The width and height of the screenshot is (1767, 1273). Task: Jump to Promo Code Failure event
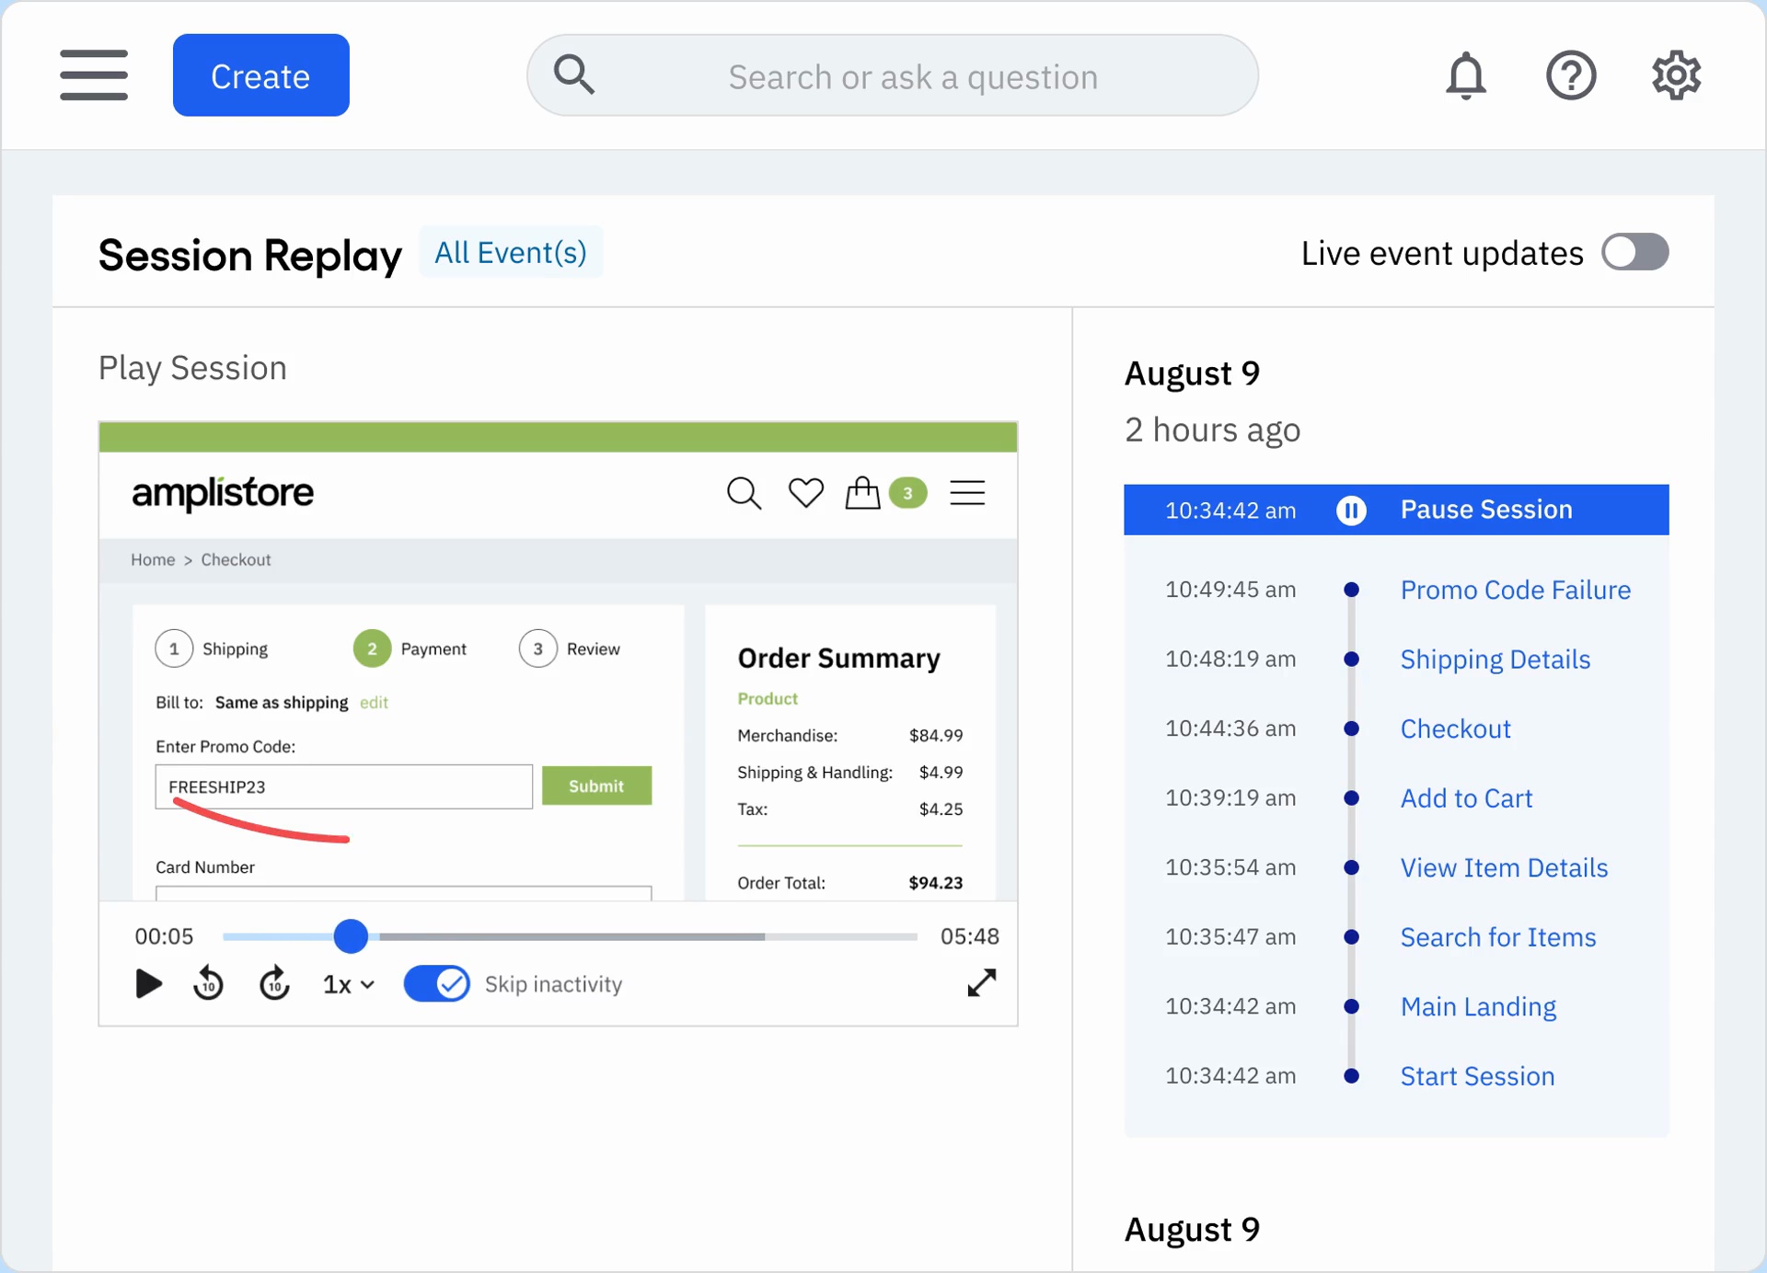[x=1515, y=590]
